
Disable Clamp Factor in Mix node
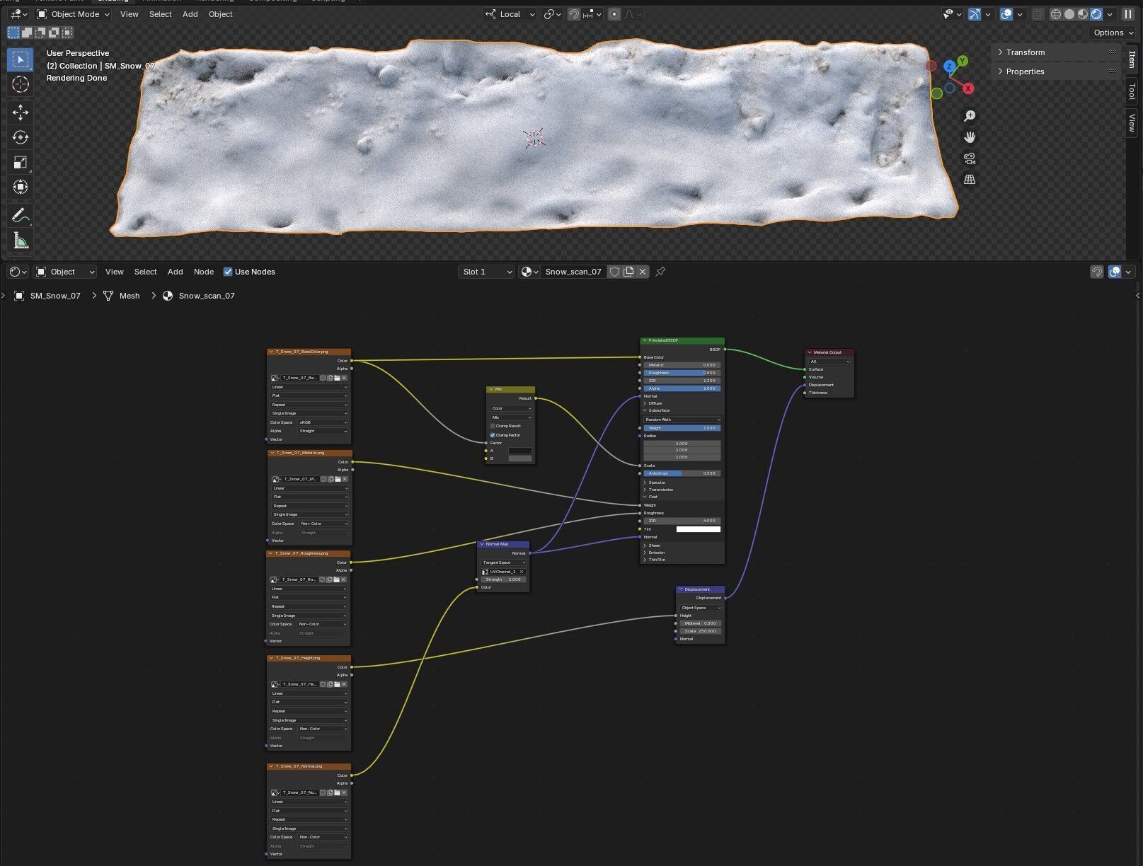[493, 435]
